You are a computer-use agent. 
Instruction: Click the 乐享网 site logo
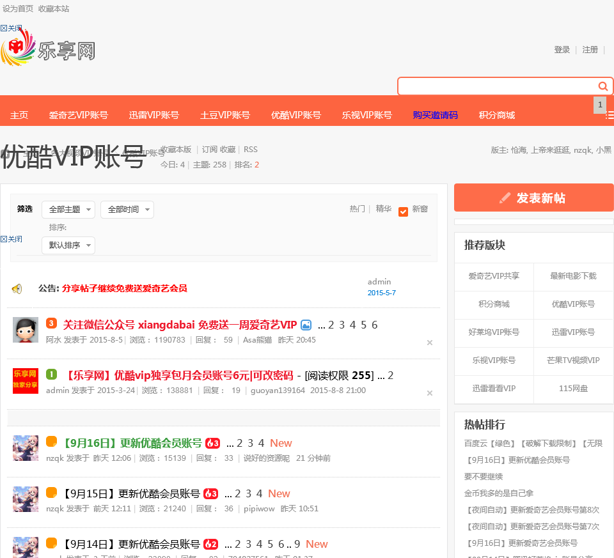click(x=48, y=49)
